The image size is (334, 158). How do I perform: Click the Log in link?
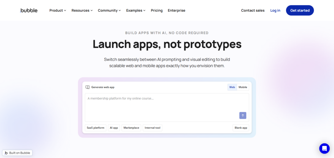(275, 10)
